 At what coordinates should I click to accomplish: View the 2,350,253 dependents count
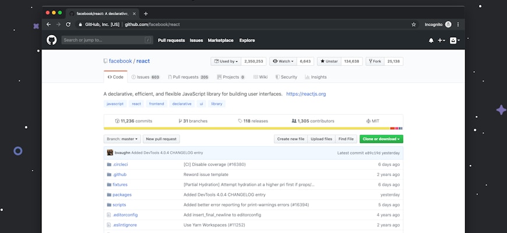point(254,61)
